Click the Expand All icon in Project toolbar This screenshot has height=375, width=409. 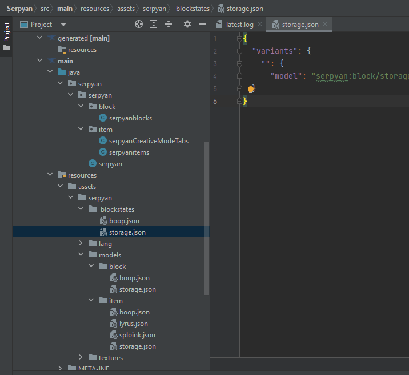tap(154, 24)
